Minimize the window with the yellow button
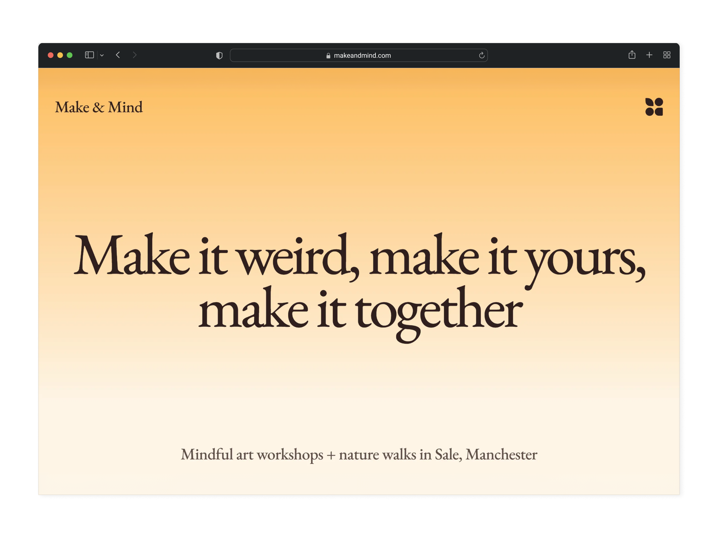This screenshot has height=538, width=718. tap(60, 55)
